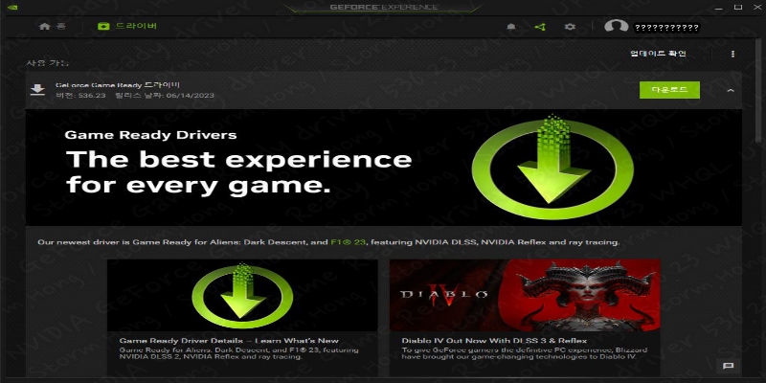Click the account username text
The width and height of the screenshot is (766, 383).
(666, 28)
